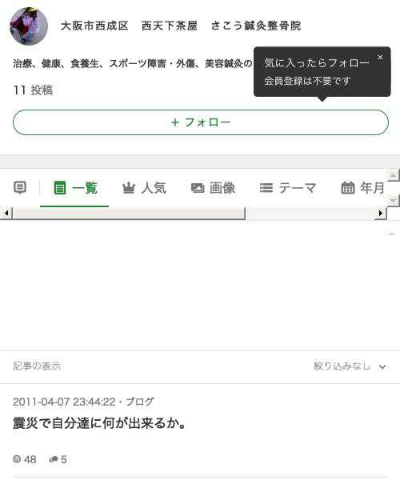Expand the 絞り込みなし filter dropdown
Screen dimensions: 400x480
tap(350, 366)
